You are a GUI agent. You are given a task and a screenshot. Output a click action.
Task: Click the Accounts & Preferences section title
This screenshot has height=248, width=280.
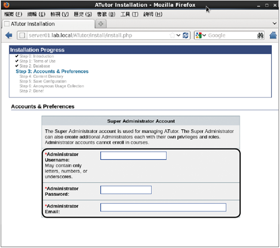43,106
